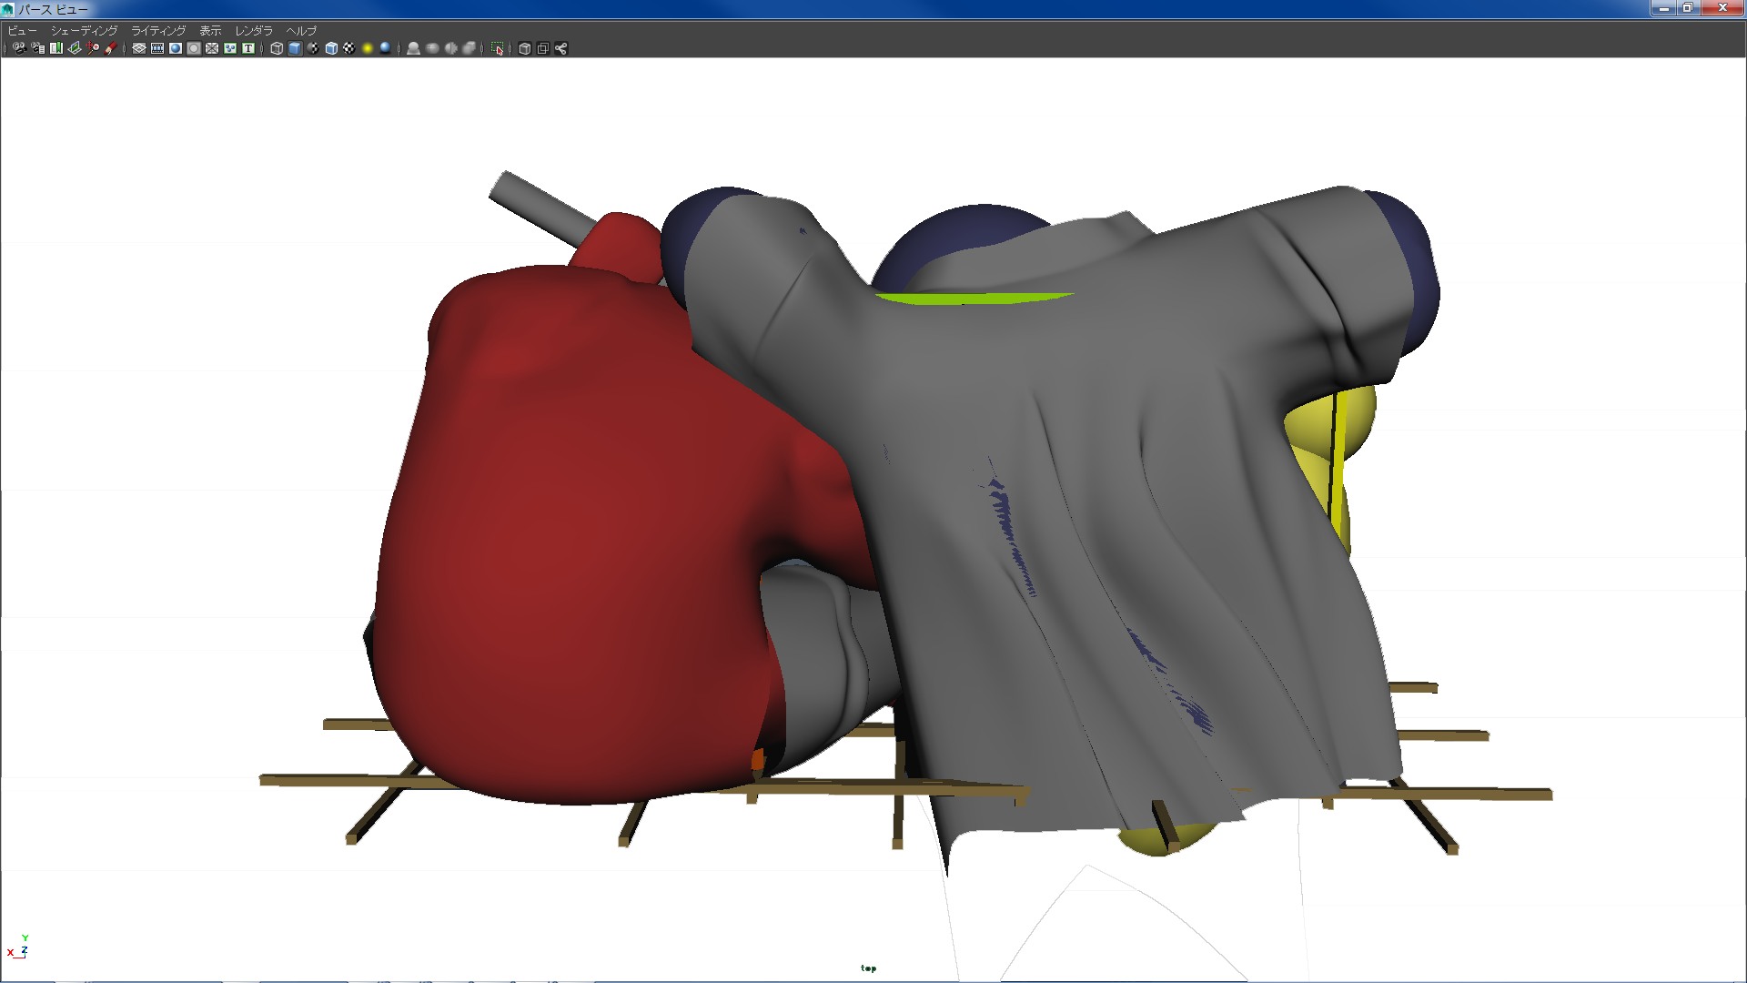Click the camera Bookmarks icon

(56, 48)
